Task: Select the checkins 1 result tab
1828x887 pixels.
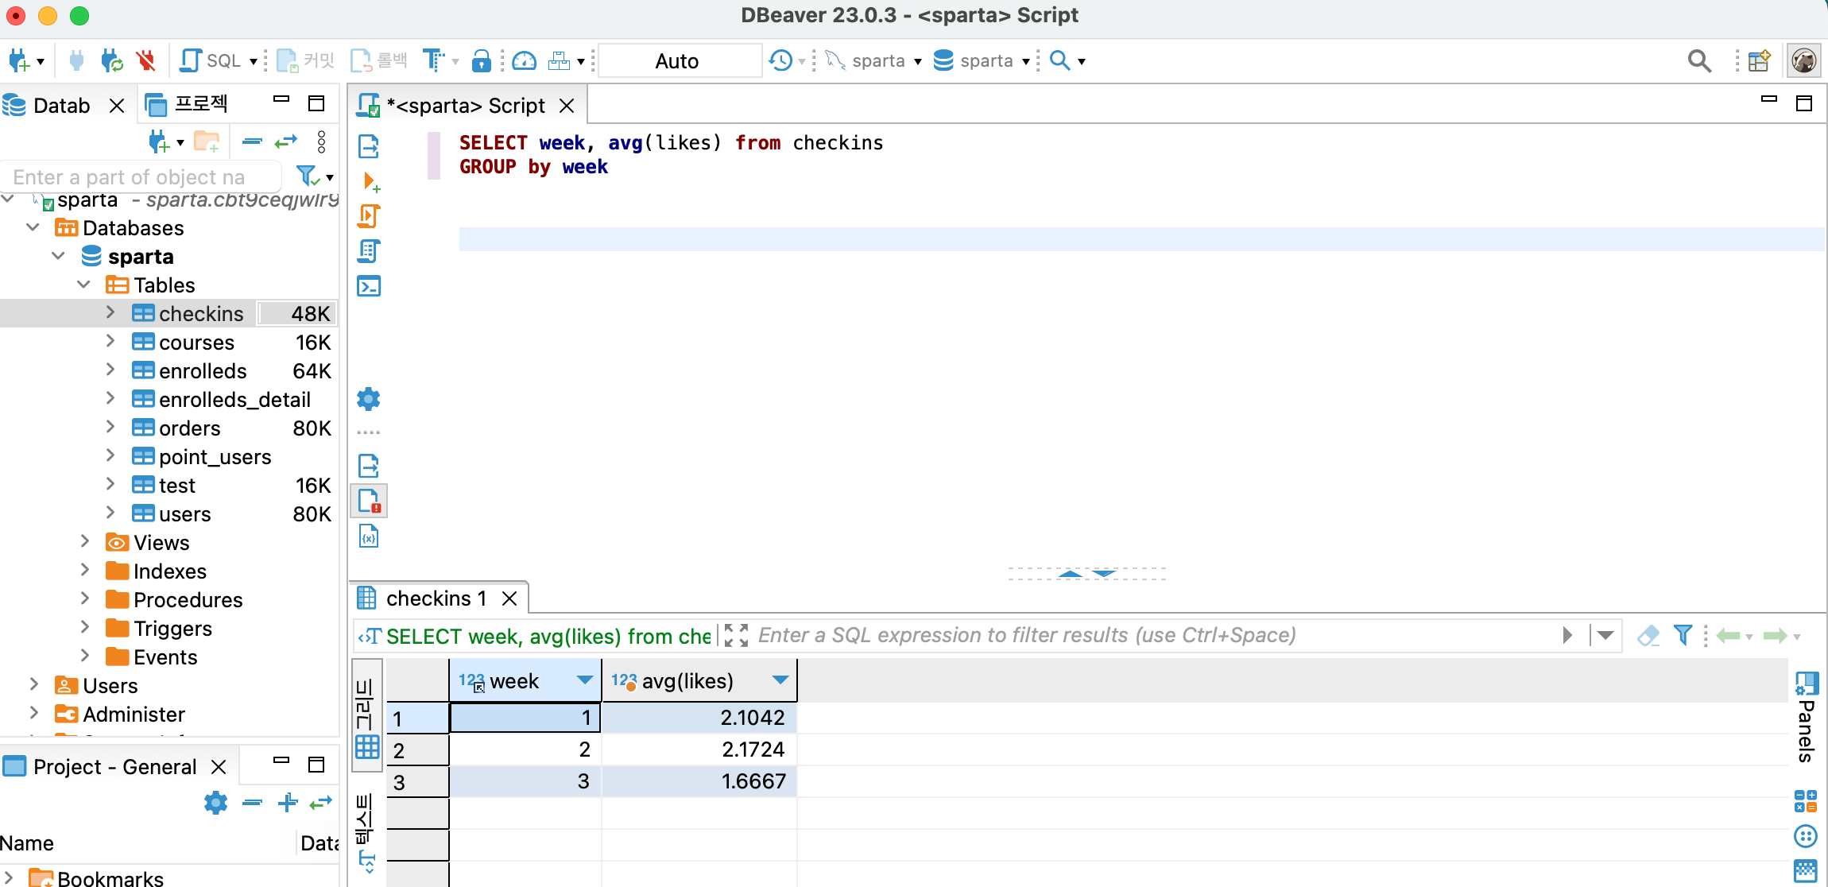Action: pos(436,598)
